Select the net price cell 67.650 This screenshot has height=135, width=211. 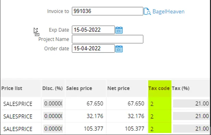pyautogui.click(x=136, y=104)
